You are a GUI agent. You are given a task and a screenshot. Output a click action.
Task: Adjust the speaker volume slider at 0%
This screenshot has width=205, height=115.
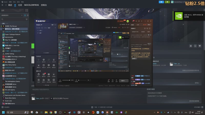pos(82,80)
